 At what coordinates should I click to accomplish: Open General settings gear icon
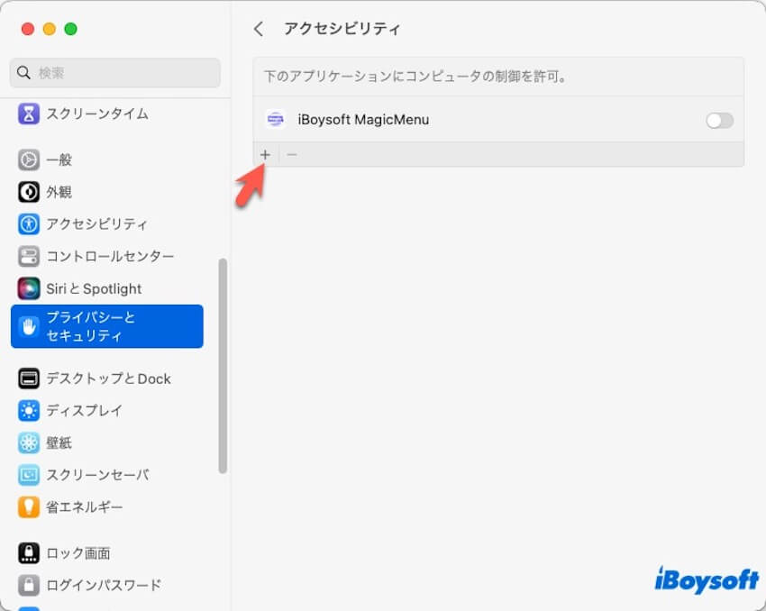[x=29, y=160]
